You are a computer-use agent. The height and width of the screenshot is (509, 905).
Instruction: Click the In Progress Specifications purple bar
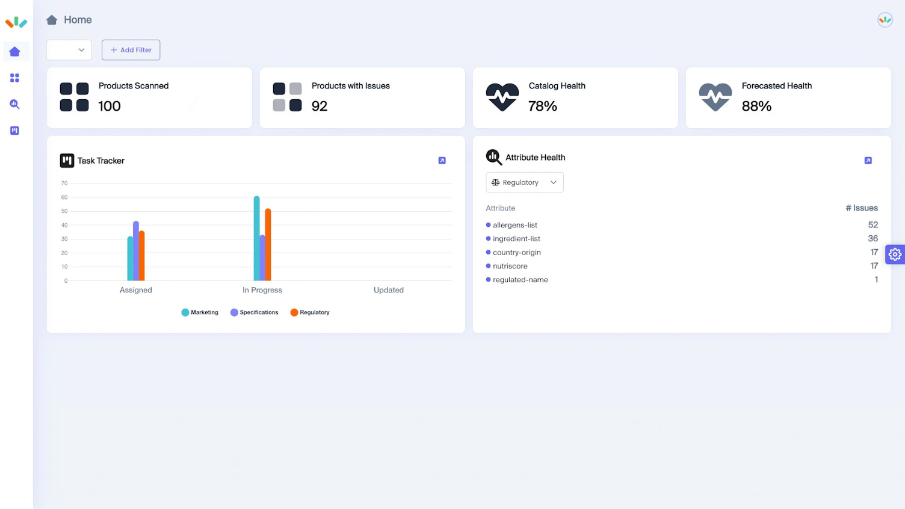(x=262, y=258)
